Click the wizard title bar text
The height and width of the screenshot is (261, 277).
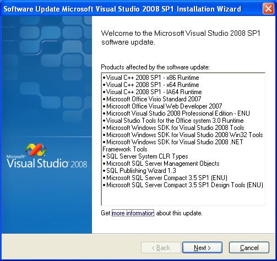click(122, 9)
